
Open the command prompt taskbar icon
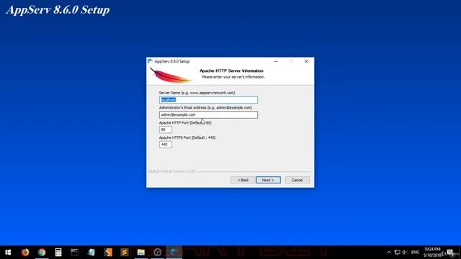pyautogui.click(x=75, y=253)
